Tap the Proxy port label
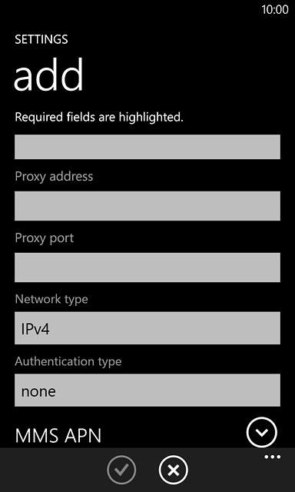 point(45,238)
